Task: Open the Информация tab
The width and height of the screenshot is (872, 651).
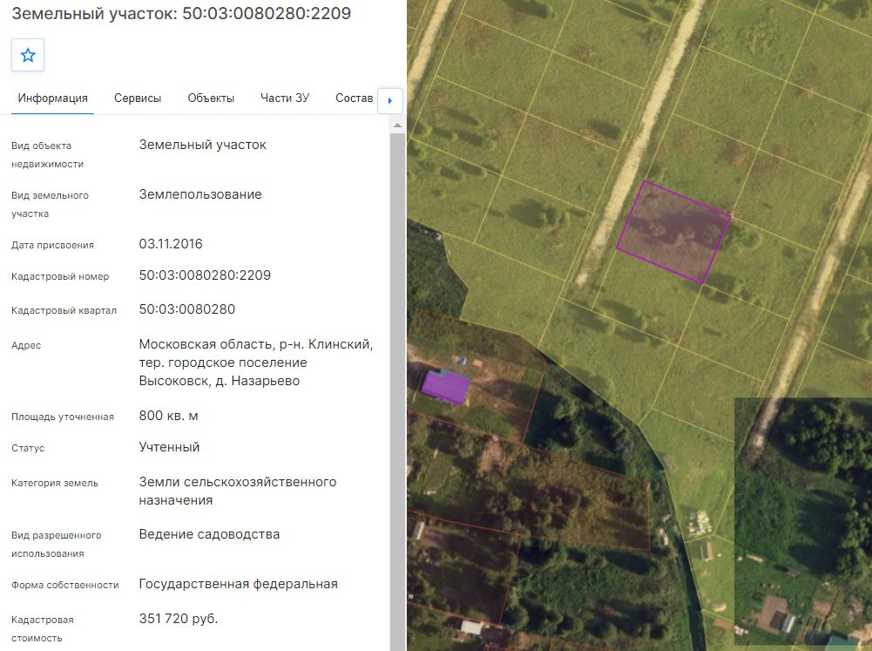Action: point(53,98)
